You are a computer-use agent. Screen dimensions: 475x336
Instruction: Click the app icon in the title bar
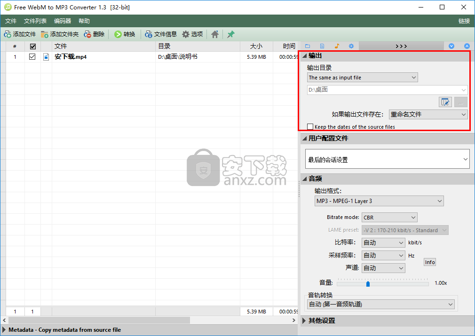point(8,7)
